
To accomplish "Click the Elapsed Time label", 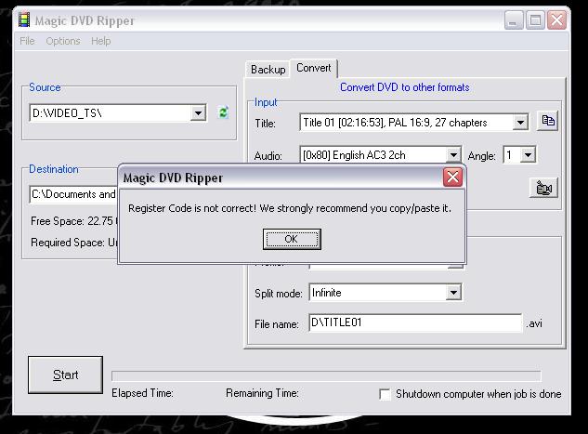I will (x=142, y=393).
